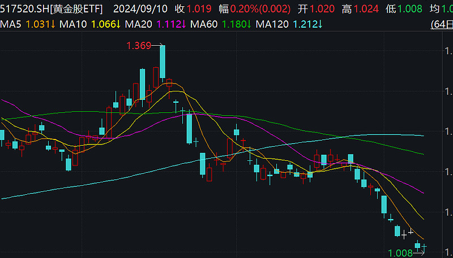Screen dimensions: 453x258
Task: Click the low price 低 1.008 in header
Action: pyautogui.click(x=404, y=9)
